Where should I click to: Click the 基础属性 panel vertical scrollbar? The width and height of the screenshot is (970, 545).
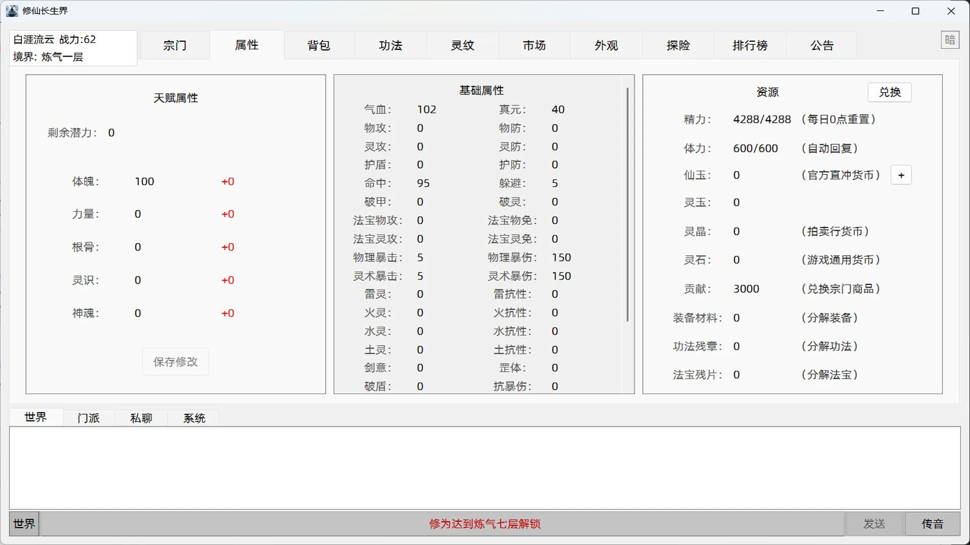click(x=627, y=204)
